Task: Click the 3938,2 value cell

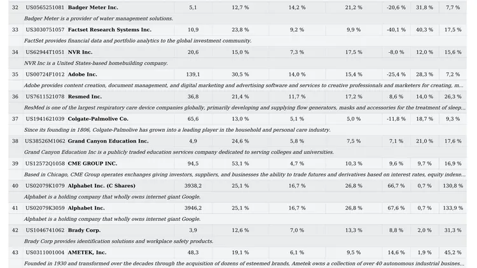Action: 193,185
